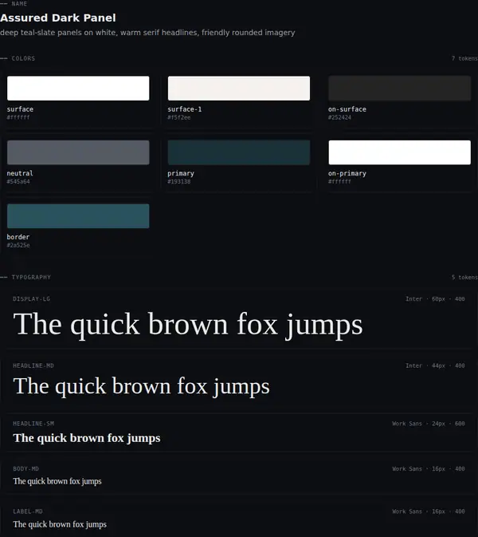This screenshot has width=478, height=537.
Task: Click the NAME section label
Action: tap(19, 4)
